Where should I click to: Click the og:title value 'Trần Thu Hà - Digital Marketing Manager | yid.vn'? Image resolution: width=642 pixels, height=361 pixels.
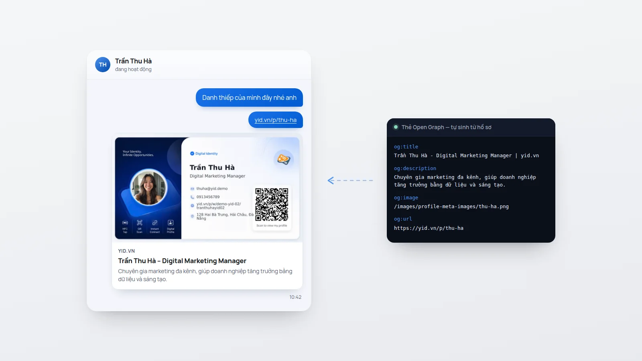coord(466,156)
